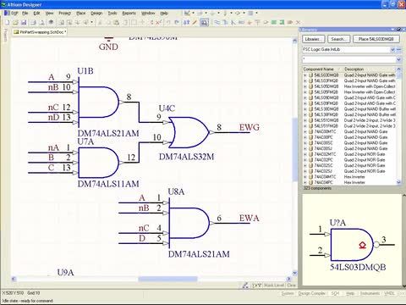
Task: Expand the 74AC00MTC component row
Action: click(x=304, y=131)
